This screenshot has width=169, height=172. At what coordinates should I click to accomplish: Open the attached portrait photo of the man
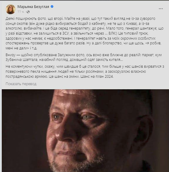(x=85, y=131)
